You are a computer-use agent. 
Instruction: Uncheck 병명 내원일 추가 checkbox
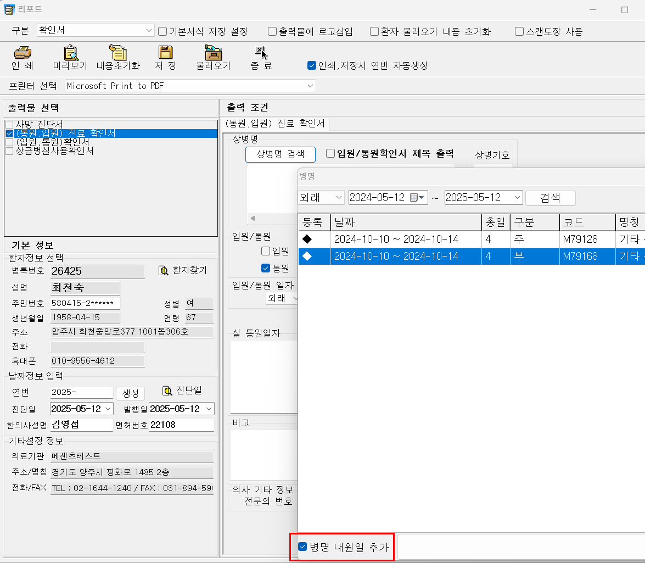pyautogui.click(x=302, y=547)
